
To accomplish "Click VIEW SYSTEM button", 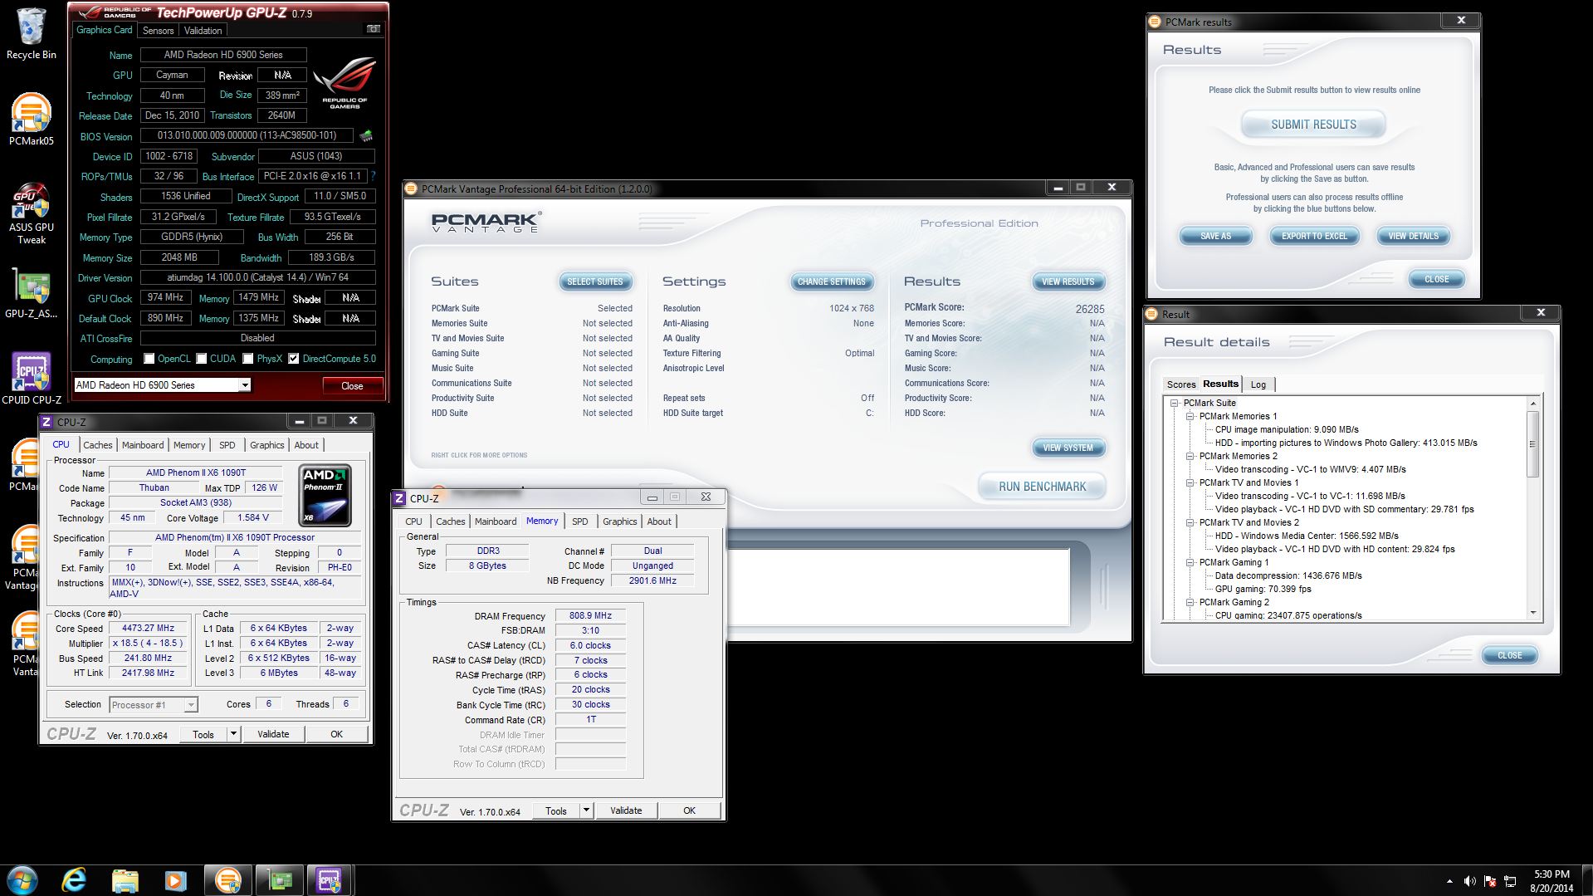I will (1068, 448).
